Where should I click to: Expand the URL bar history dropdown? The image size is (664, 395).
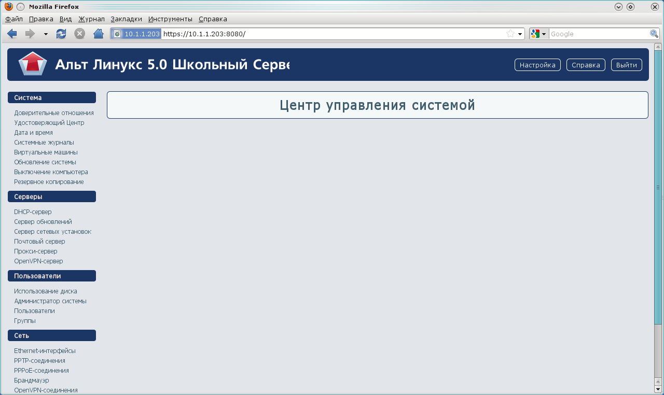[x=520, y=34]
